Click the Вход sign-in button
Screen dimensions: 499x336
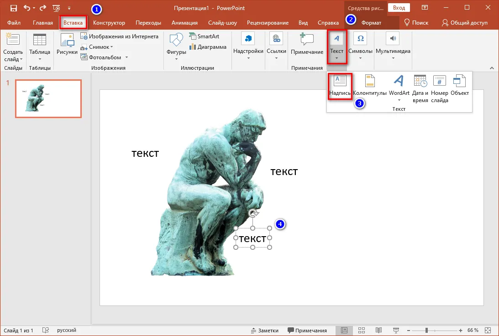pos(399,8)
